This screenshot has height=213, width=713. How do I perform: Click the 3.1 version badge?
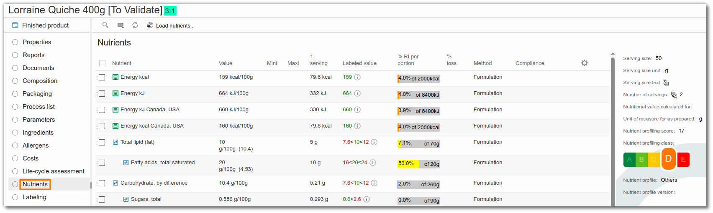click(170, 11)
